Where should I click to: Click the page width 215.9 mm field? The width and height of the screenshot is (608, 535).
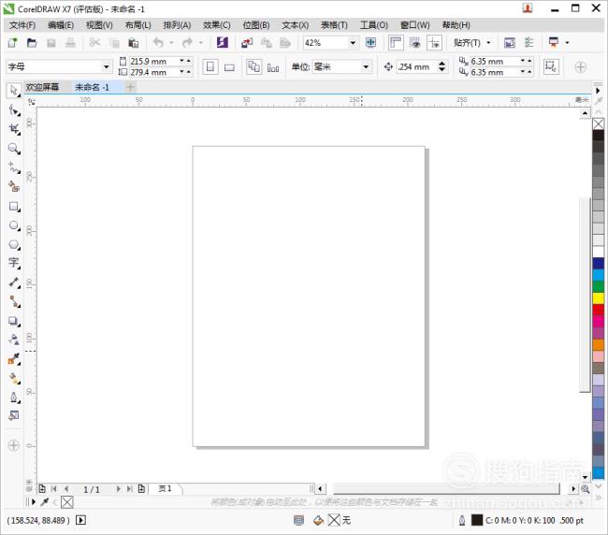[154, 61]
